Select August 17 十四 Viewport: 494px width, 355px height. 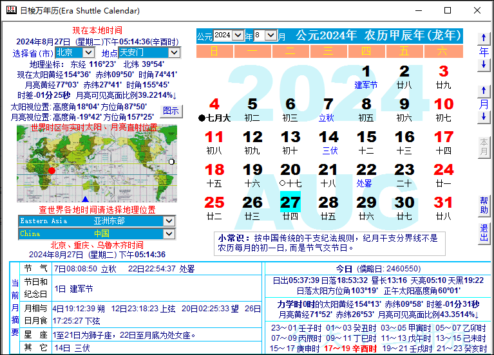coord(443,143)
